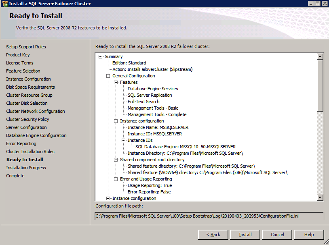This screenshot has height=245, width=329.
Task: Select the Feature Selection step
Action: 23,71
